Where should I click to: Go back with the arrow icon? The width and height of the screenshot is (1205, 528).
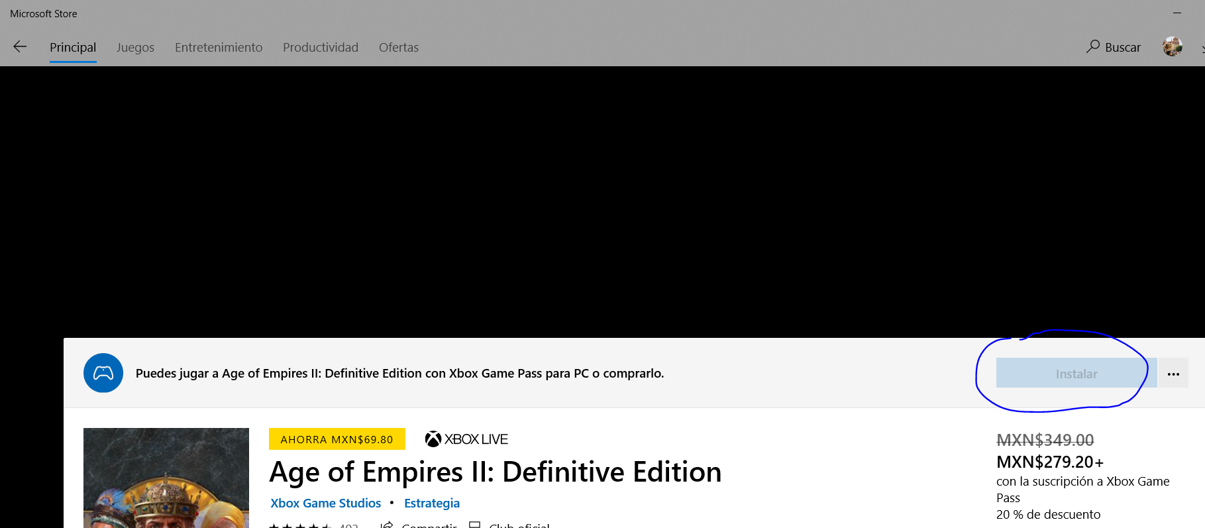(x=20, y=46)
